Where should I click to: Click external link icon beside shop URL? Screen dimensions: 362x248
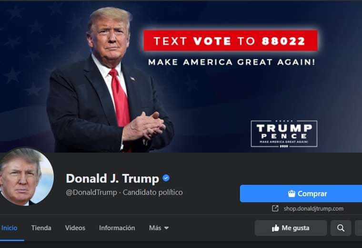[x=275, y=208]
